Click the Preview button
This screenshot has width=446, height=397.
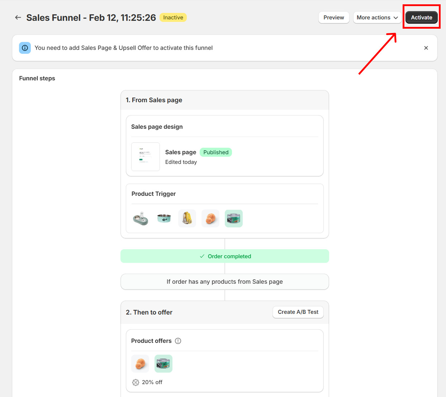(333, 17)
